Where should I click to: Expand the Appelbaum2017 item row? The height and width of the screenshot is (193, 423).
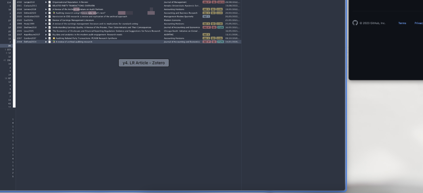(x=46, y=34)
